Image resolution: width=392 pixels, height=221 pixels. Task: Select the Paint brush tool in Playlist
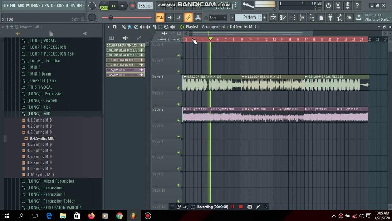point(130,27)
